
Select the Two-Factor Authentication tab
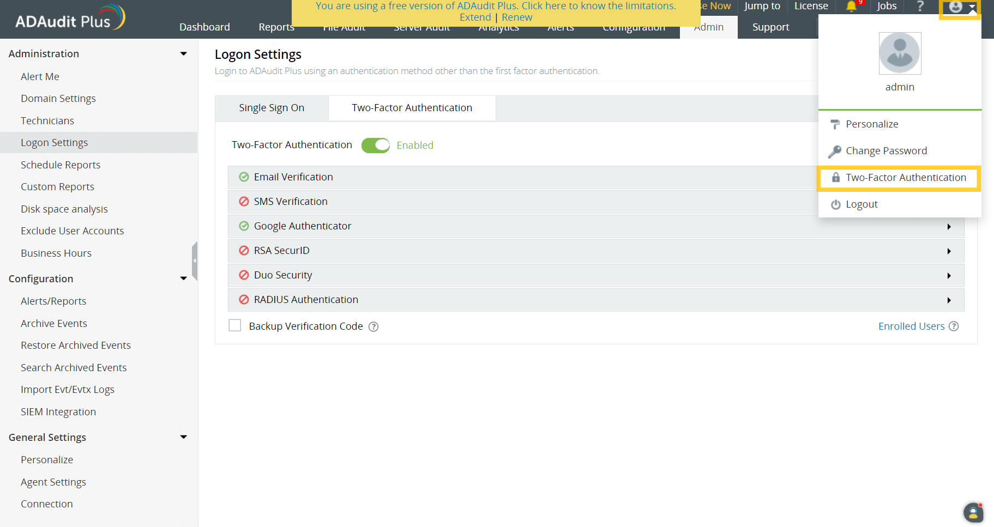pos(412,108)
